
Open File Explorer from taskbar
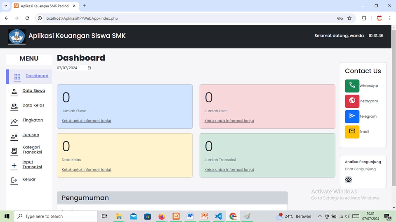coord(119,216)
